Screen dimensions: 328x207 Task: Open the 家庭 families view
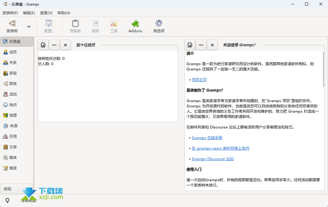click(16, 73)
